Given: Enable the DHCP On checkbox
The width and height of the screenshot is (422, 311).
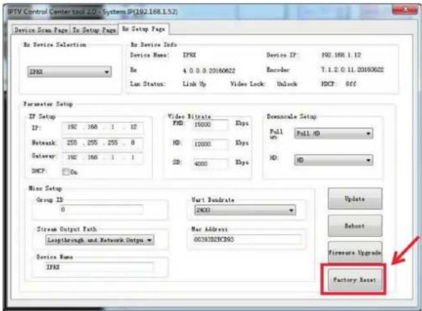Looking at the screenshot, I should 66,172.
